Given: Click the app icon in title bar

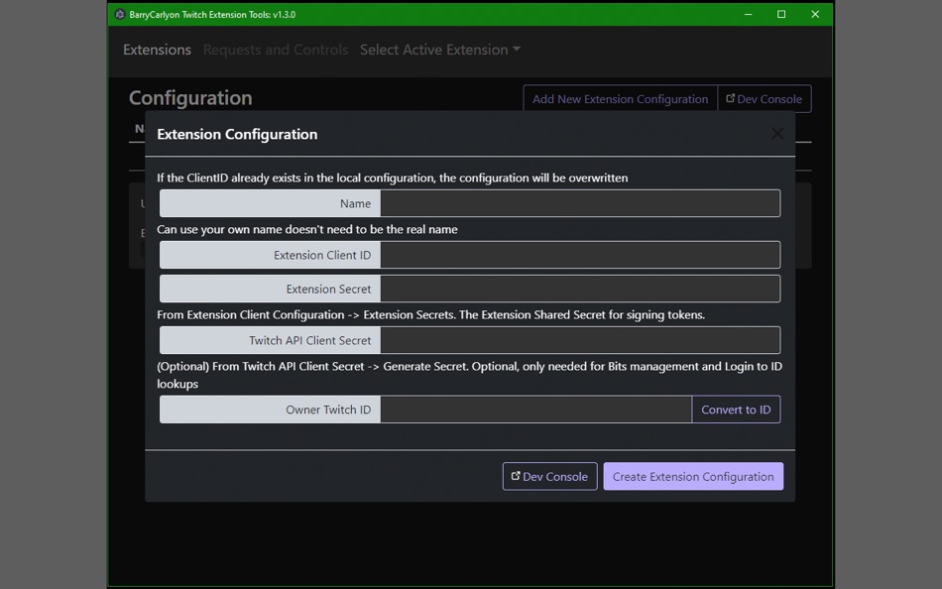Looking at the screenshot, I should 120,15.
